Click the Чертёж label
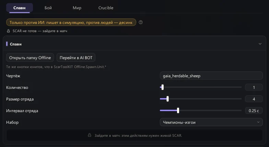 pyautogui.click(x=13, y=76)
